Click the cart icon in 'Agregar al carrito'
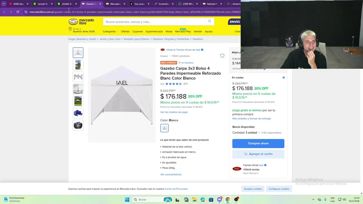Viewport: 363px width, 204px height. (246, 154)
